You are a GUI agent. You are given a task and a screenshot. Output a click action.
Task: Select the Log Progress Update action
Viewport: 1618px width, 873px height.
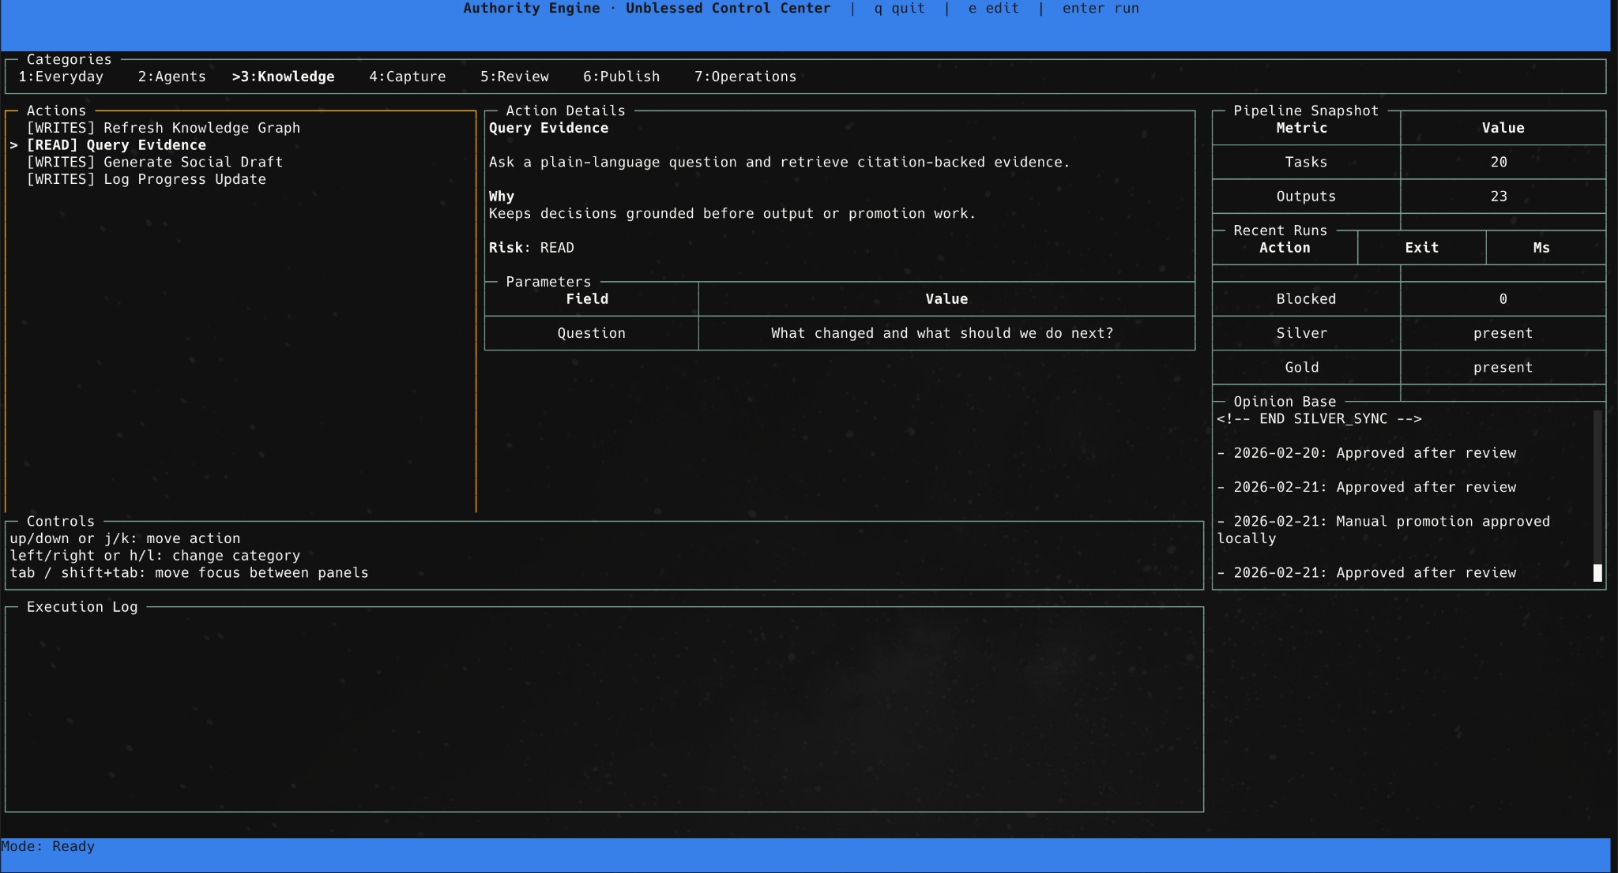click(146, 179)
